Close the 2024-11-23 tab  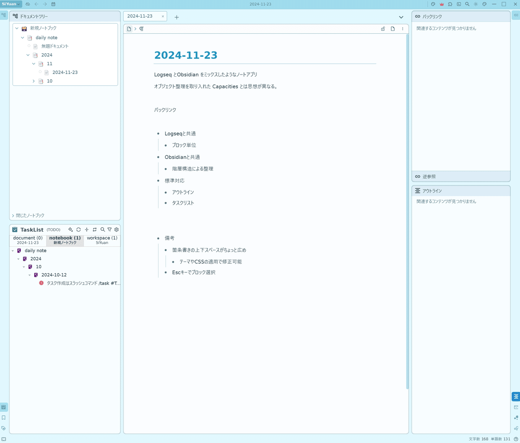tap(163, 16)
